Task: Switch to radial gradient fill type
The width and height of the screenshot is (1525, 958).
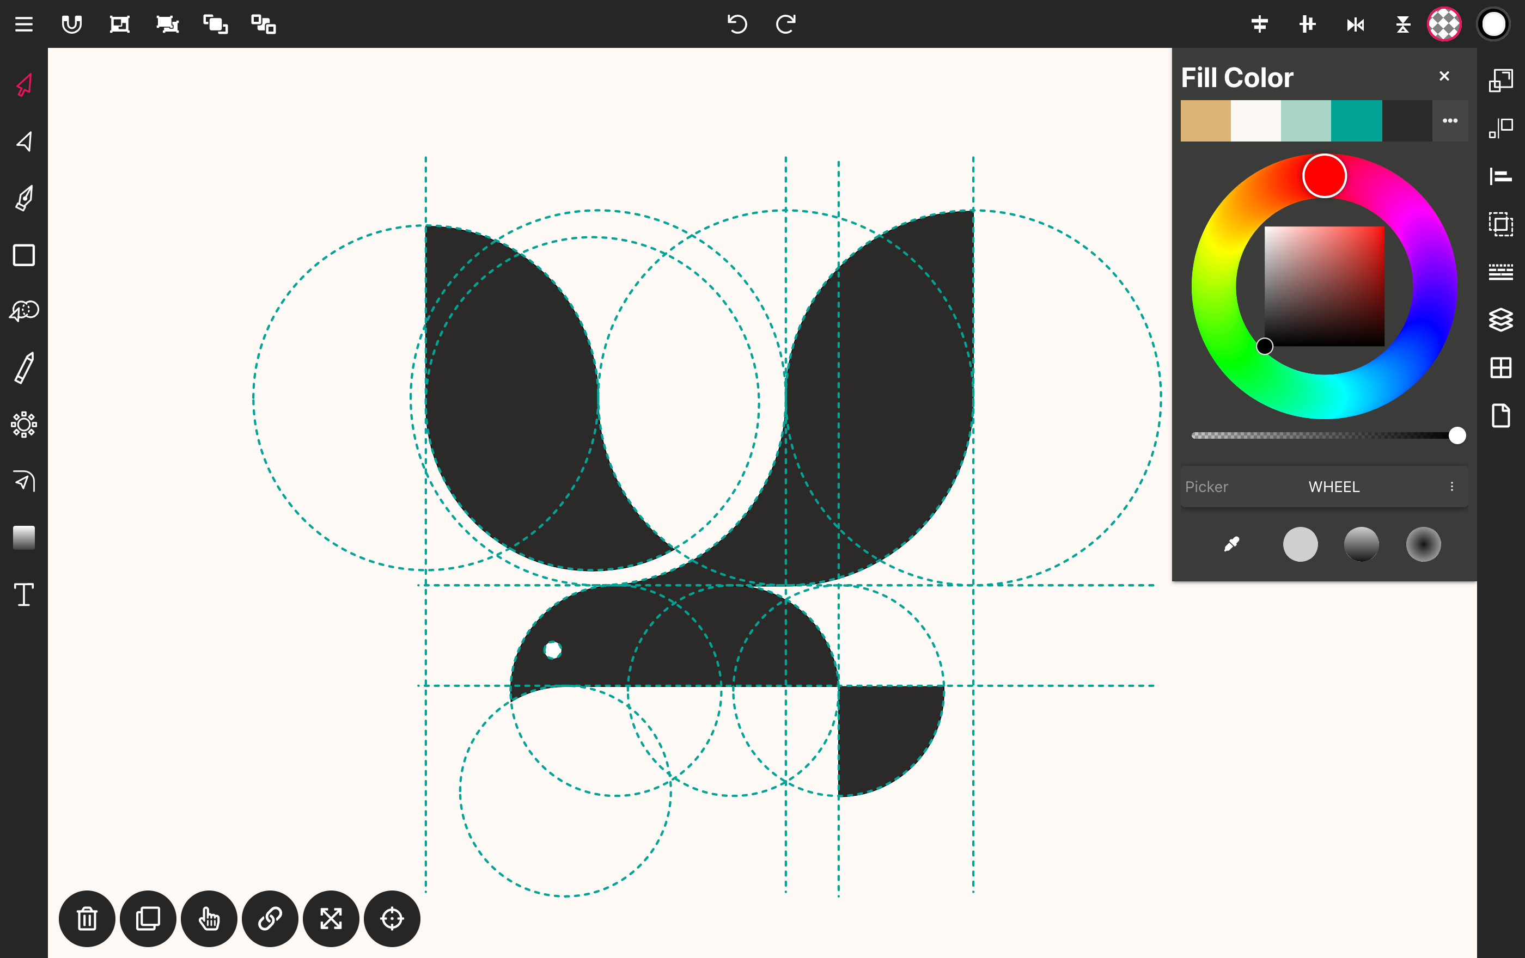Action: point(1423,544)
